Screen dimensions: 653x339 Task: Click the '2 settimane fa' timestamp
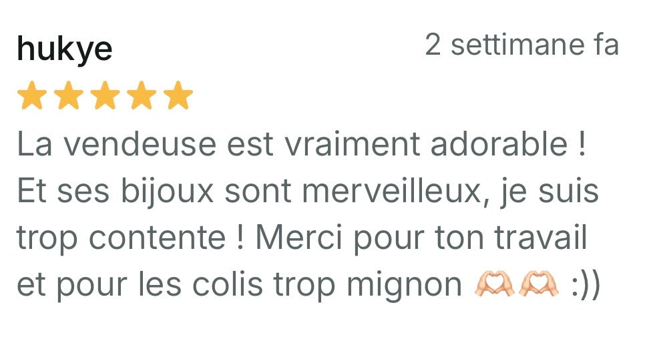coord(522,45)
